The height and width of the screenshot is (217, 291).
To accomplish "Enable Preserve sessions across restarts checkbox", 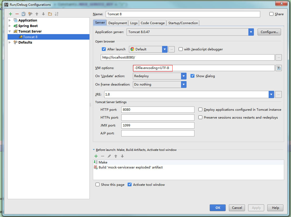I will [200, 117].
